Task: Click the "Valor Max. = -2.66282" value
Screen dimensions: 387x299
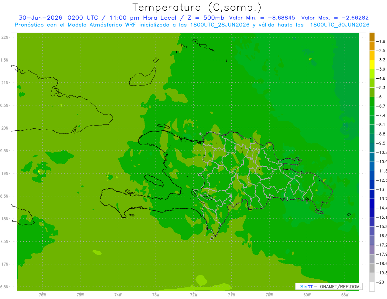Action: pyautogui.click(x=335, y=18)
